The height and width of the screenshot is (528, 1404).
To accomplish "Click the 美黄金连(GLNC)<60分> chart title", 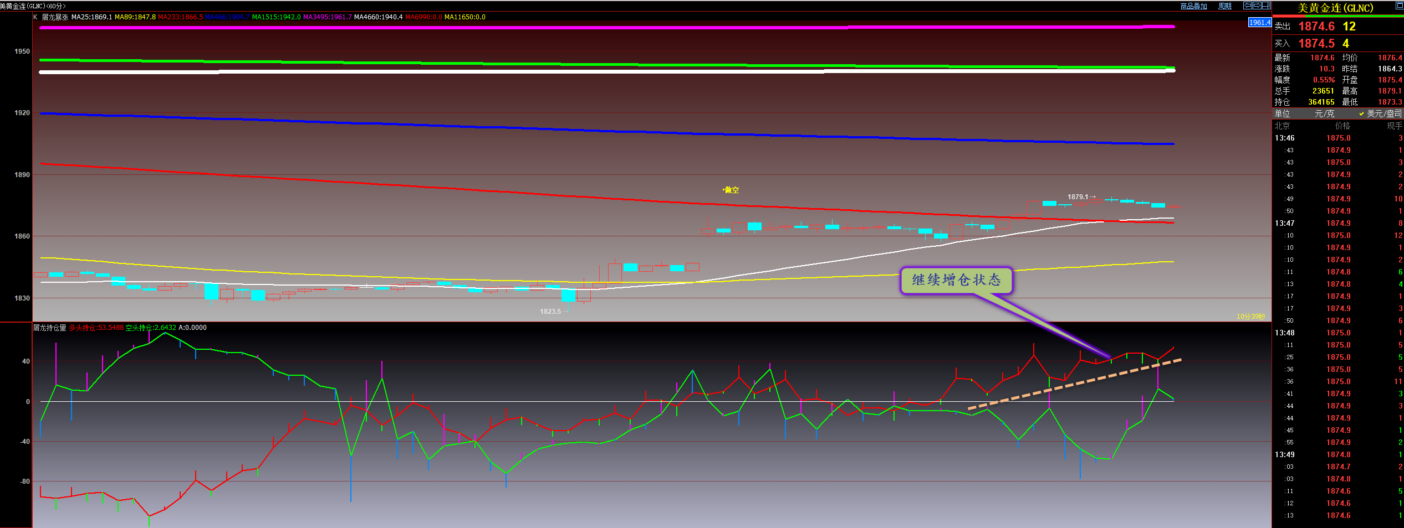I will coord(33,6).
